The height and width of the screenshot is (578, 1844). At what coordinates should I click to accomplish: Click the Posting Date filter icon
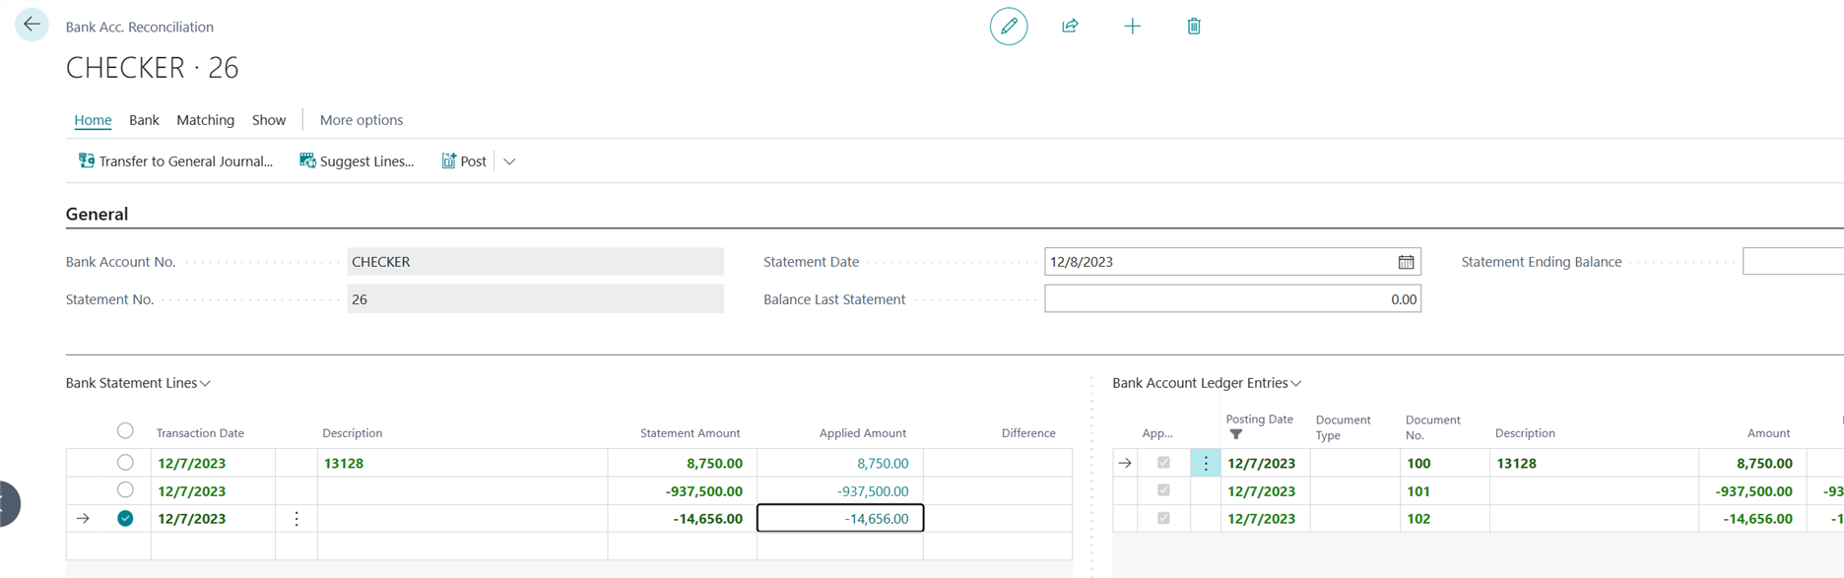pos(1236,434)
